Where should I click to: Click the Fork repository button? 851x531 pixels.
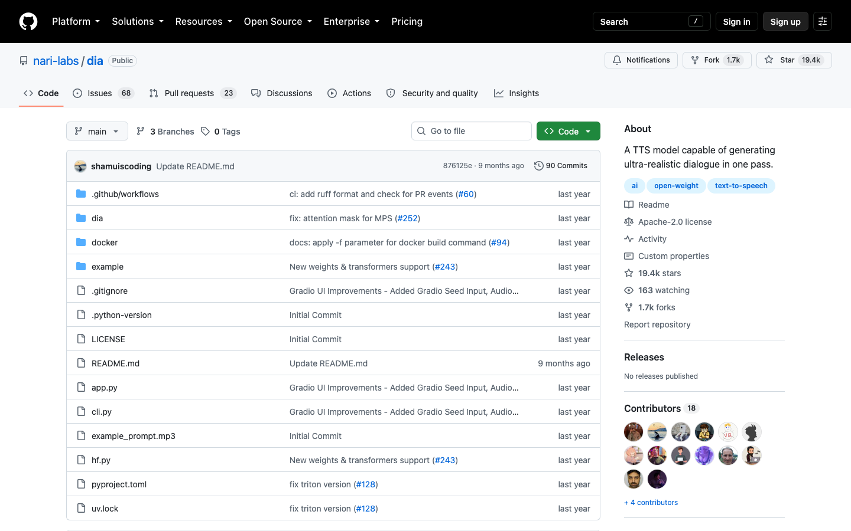click(x=717, y=60)
